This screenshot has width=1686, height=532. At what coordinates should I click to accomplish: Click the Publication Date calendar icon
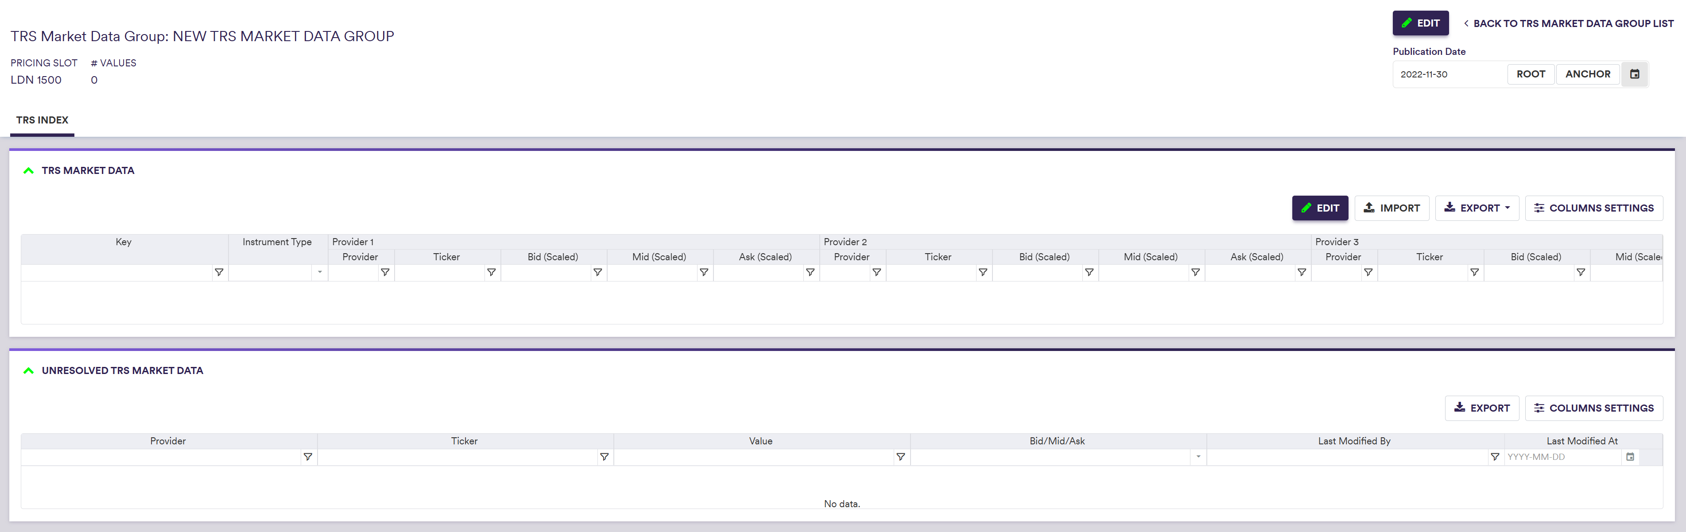pos(1634,74)
